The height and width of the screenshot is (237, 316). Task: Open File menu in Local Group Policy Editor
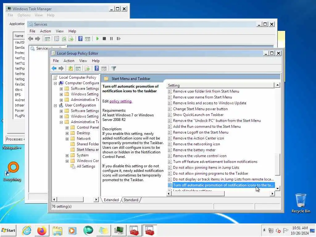click(x=56, y=61)
